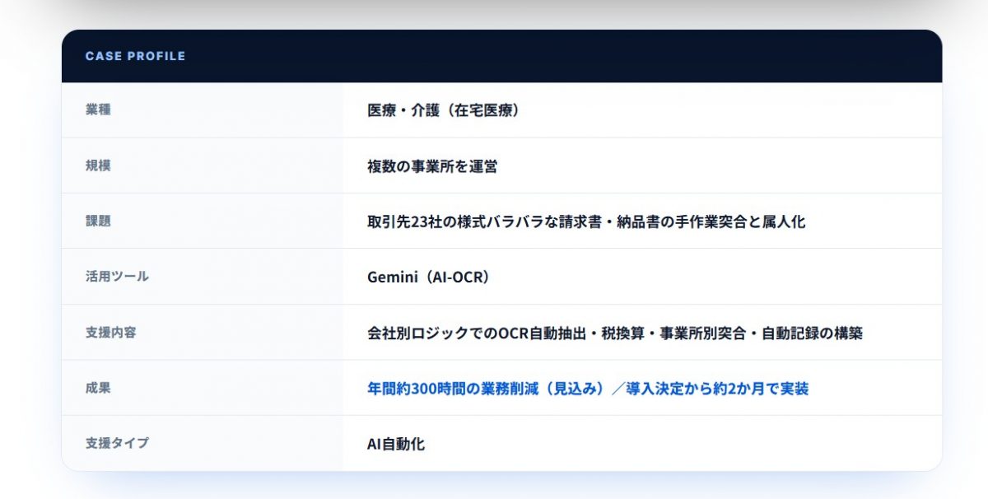Screen dimensions: 988x499
Task: Click the value AI自動化
Action: (x=396, y=444)
